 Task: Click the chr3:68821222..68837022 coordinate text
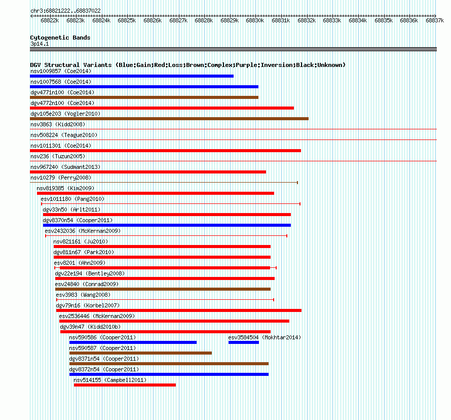click(x=65, y=11)
